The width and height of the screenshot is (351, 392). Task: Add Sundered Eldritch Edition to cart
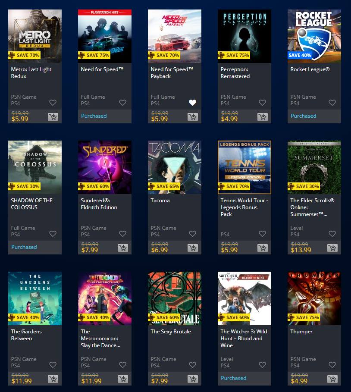click(x=123, y=248)
